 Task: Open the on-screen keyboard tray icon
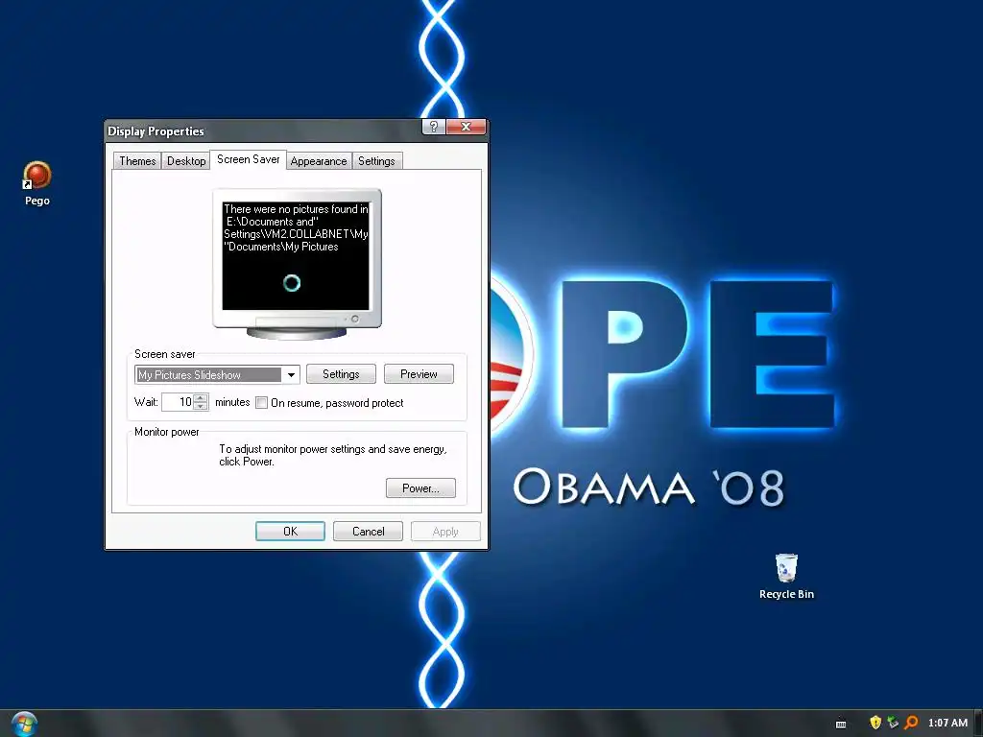point(841,724)
